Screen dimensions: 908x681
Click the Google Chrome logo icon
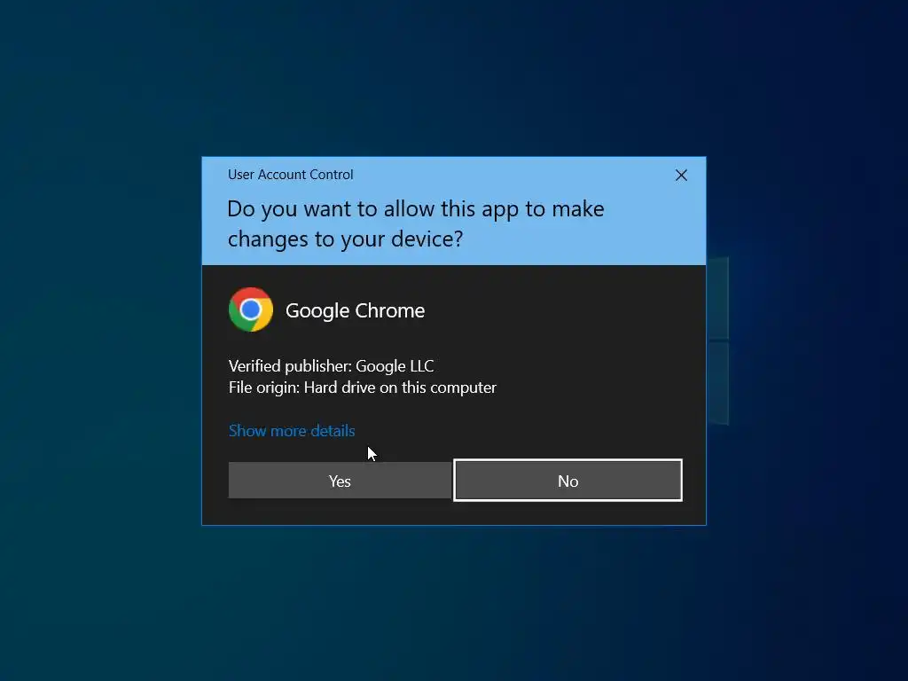251,309
